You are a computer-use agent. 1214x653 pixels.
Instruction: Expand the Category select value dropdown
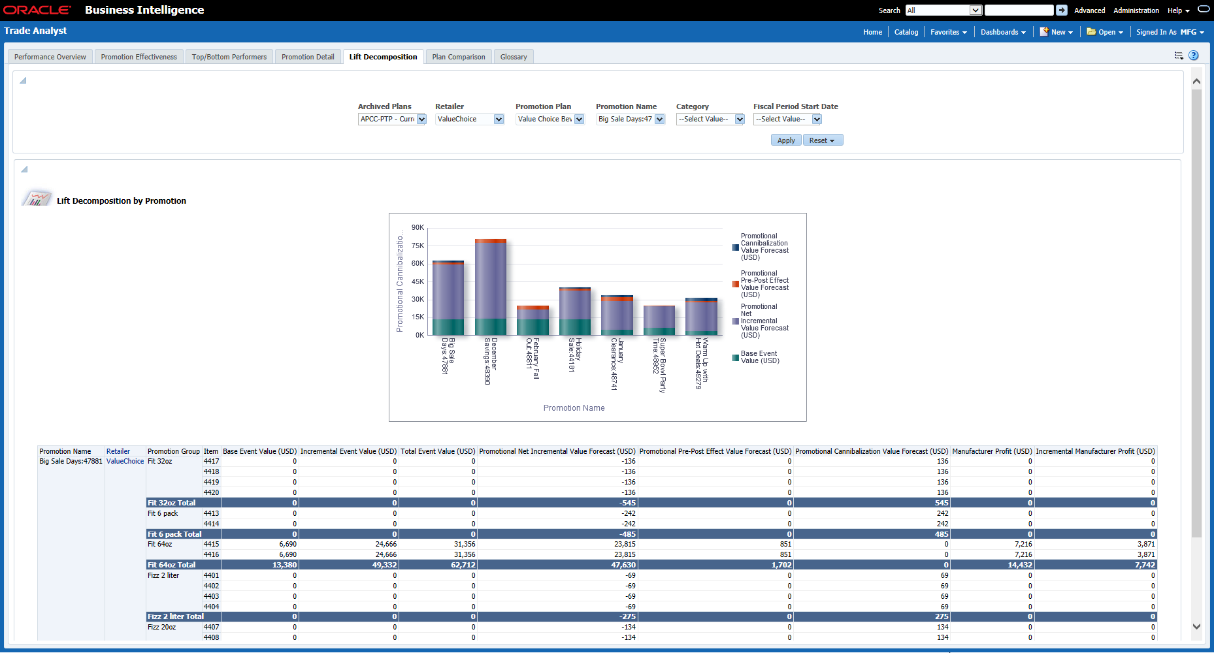pos(740,119)
